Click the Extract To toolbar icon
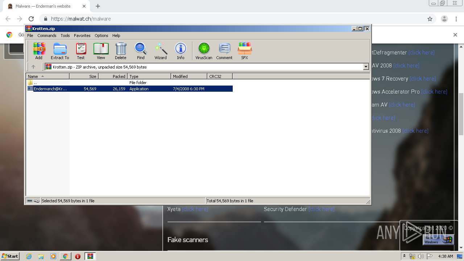This screenshot has width=464, height=261. [60, 51]
